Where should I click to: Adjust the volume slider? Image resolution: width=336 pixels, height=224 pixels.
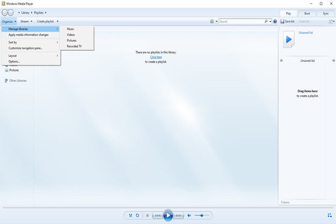[x=202, y=215]
